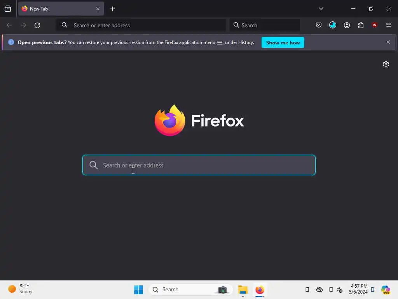The width and height of the screenshot is (398, 299).
Task: Expand the list all tabs chevron
Action: (321, 9)
